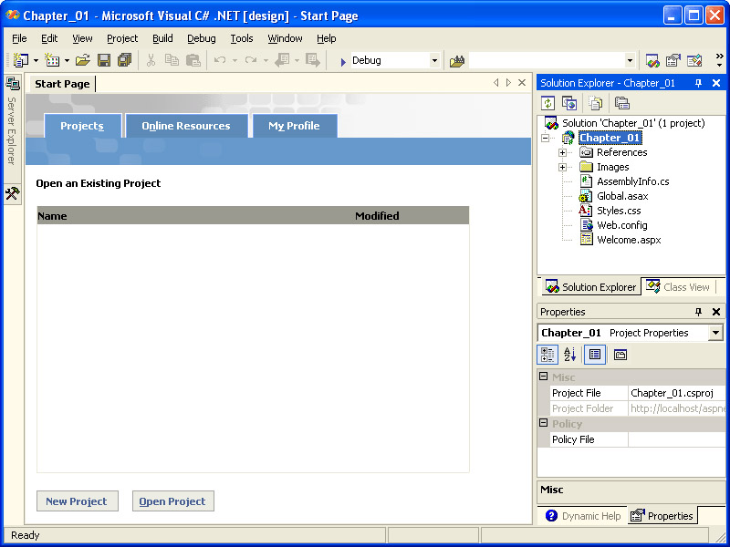
Task: Open the Build menu
Action: (x=162, y=38)
